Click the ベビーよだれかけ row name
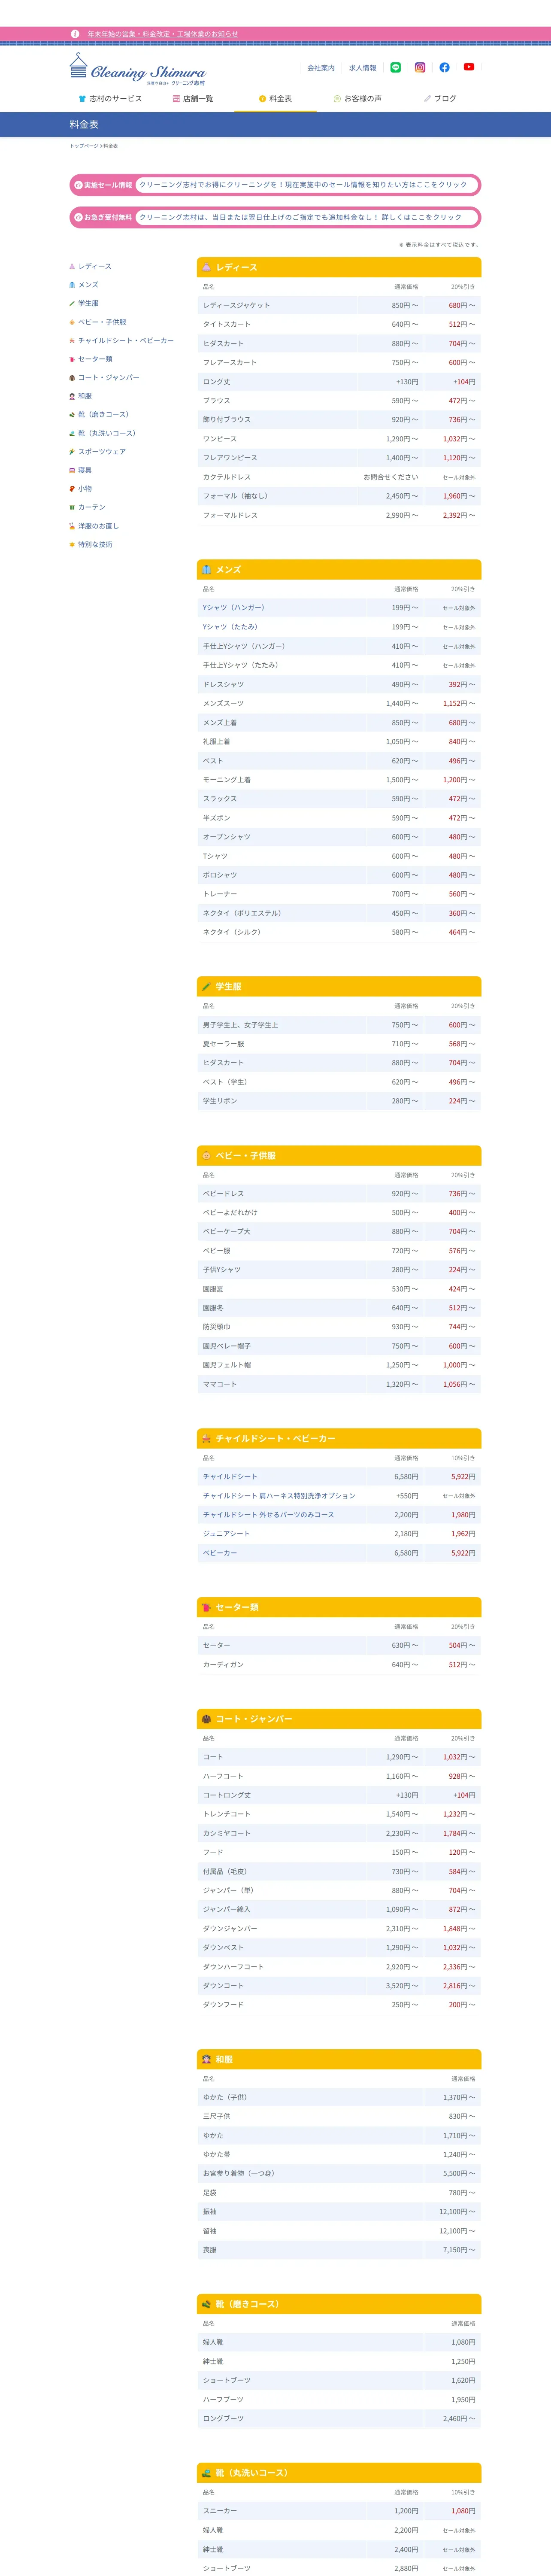This screenshot has width=551, height=2576. click(230, 1213)
